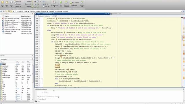The image size is (185, 104).
Task: Click the uncomment icon in Comment row
Action: (x=35, y=4)
